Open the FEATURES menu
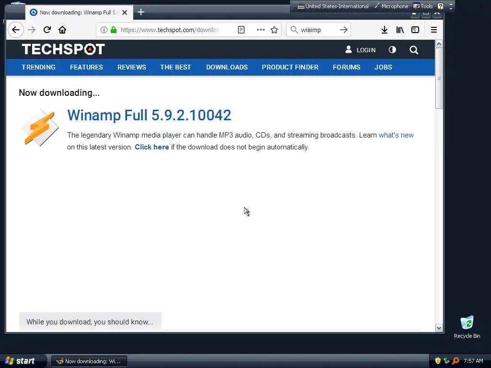Screen dimensions: 491x368 coord(86,67)
